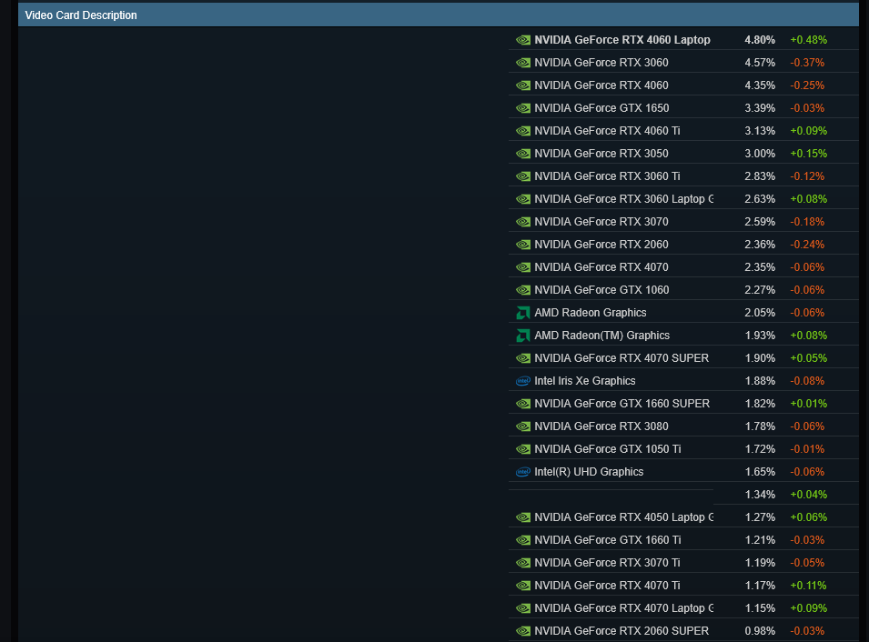Click NVIDIA logo beside RTX 3060 Ti
This screenshot has width=869, height=642.
523,176
